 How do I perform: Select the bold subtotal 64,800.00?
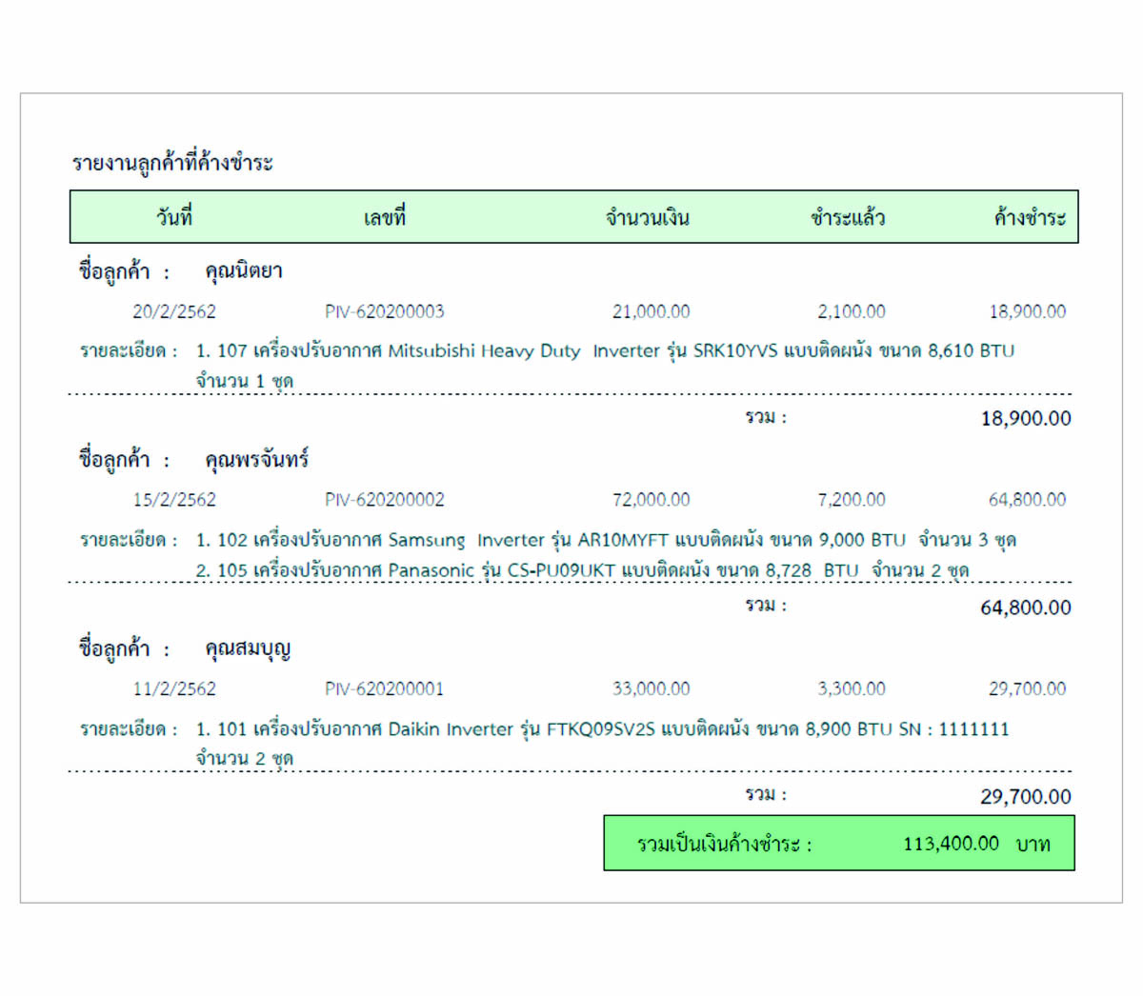pyautogui.click(x=1025, y=608)
